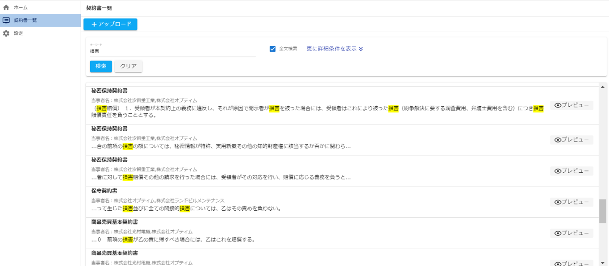Image resolution: width=609 pixels, height=266 pixels.
Task: Click the two-line snippet beginning (損害賠償) 1.
Action: point(317,112)
